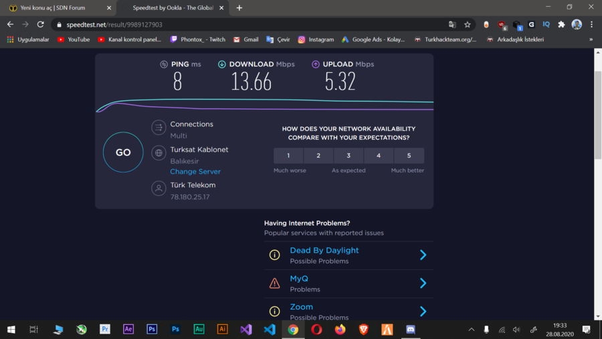The image size is (602, 339).
Task: Open the Gmail bookmark
Action: coord(245,39)
